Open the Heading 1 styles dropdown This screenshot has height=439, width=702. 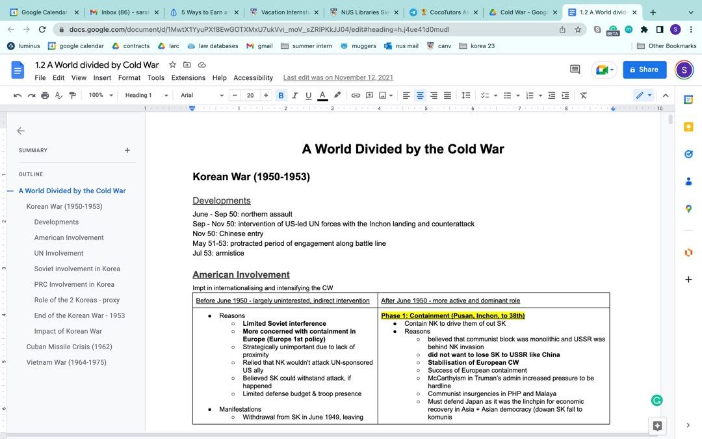tap(146, 95)
